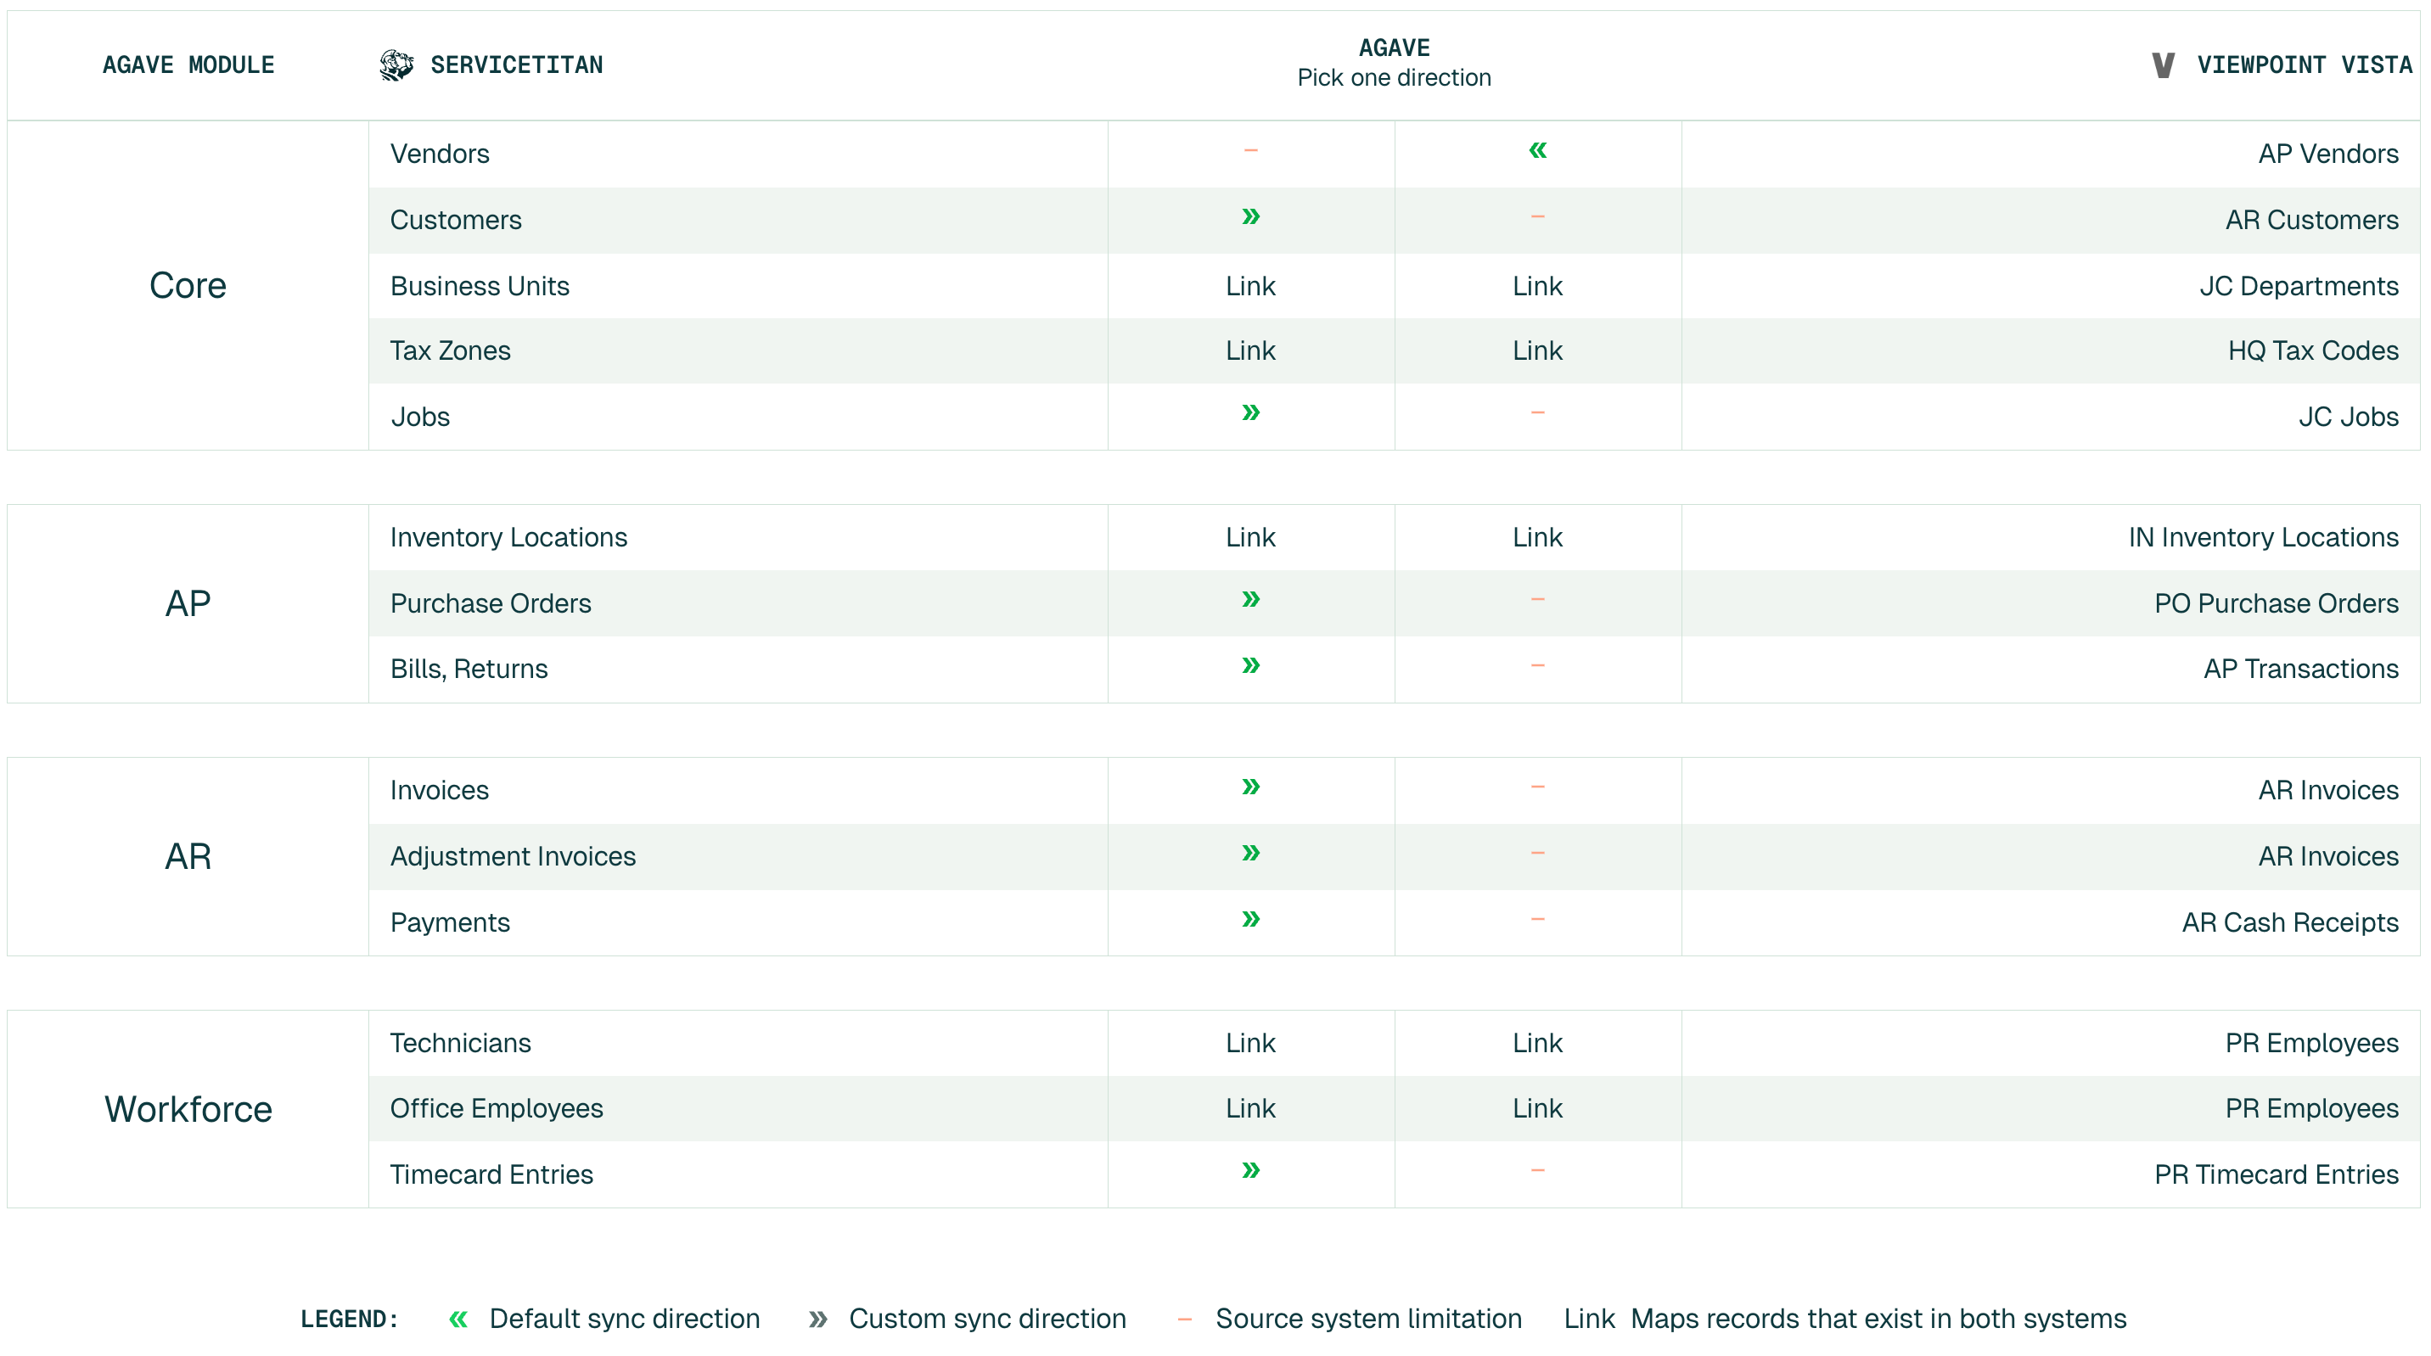Screen dimensions: 2431x1356
Task: Open Link in Inventory Locations left column
Action: pyautogui.click(x=1250, y=538)
